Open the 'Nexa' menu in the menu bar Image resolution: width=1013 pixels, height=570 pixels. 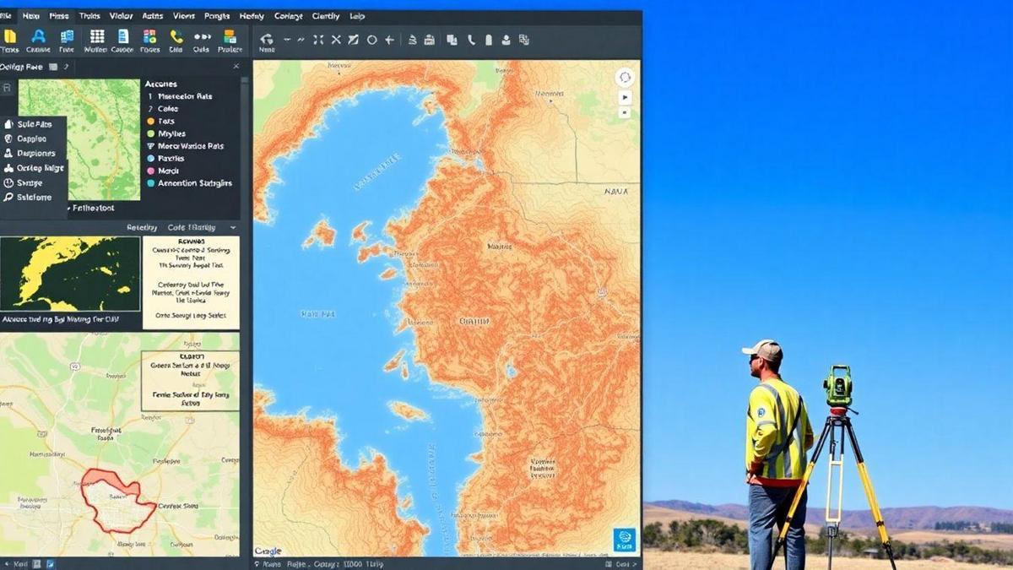[30, 16]
